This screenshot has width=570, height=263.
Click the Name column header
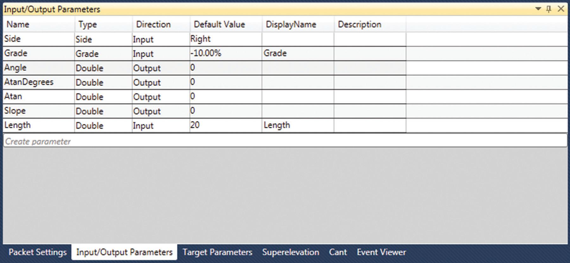point(39,24)
